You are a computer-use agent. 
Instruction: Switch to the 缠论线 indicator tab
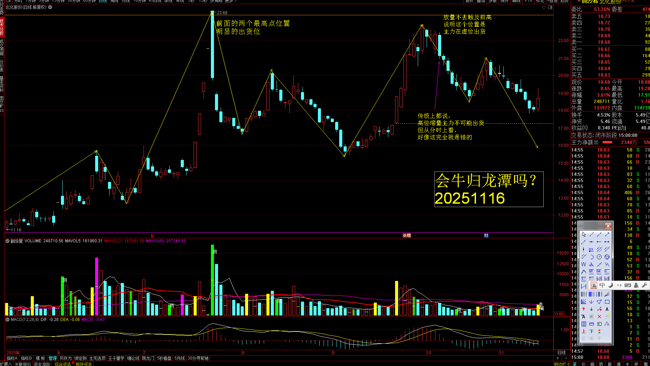pyautogui.click(x=133, y=358)
